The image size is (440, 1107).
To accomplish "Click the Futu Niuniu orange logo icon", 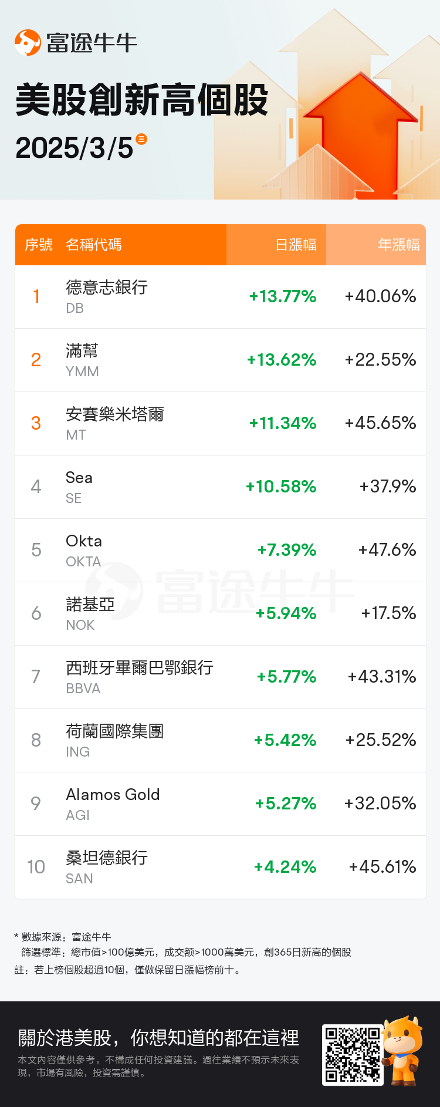I will 28,42.
